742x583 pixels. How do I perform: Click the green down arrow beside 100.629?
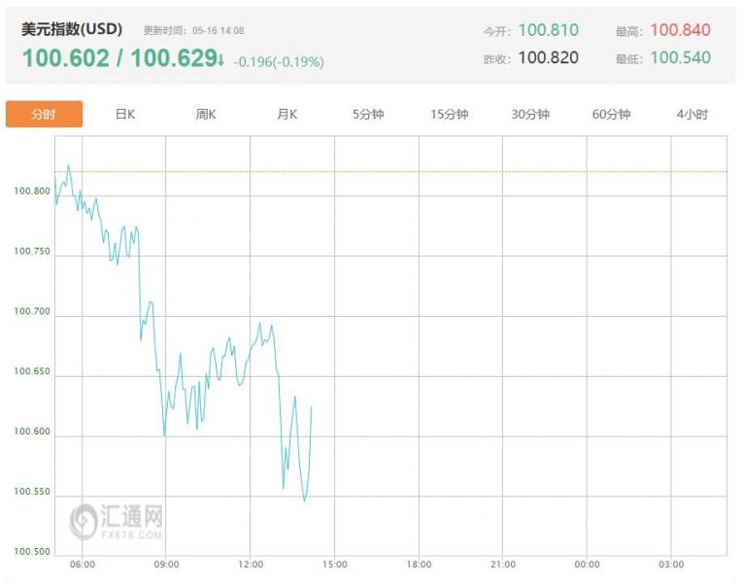coord(220,59)
